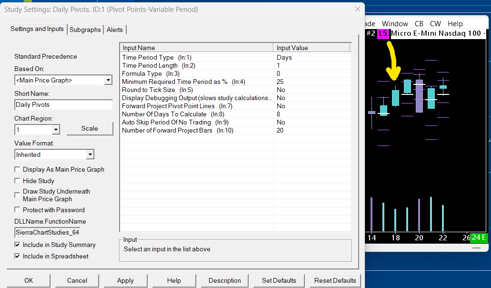Open the Value Format dropdown
This screenshot has width=491, height=288.
click(90, 154)
